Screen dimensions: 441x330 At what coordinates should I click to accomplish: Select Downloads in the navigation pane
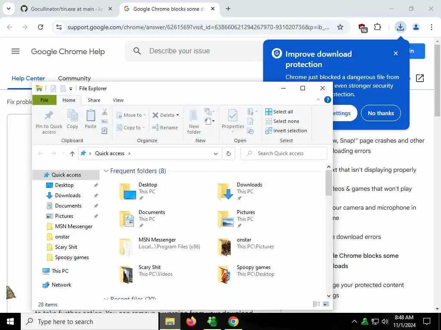pos(68,196)
